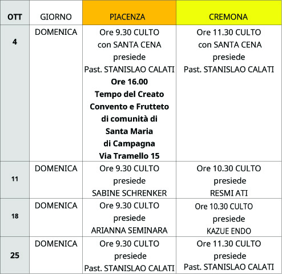Select the RESMI ATI name
282x274 pixels.
click(x=229, y=193)
